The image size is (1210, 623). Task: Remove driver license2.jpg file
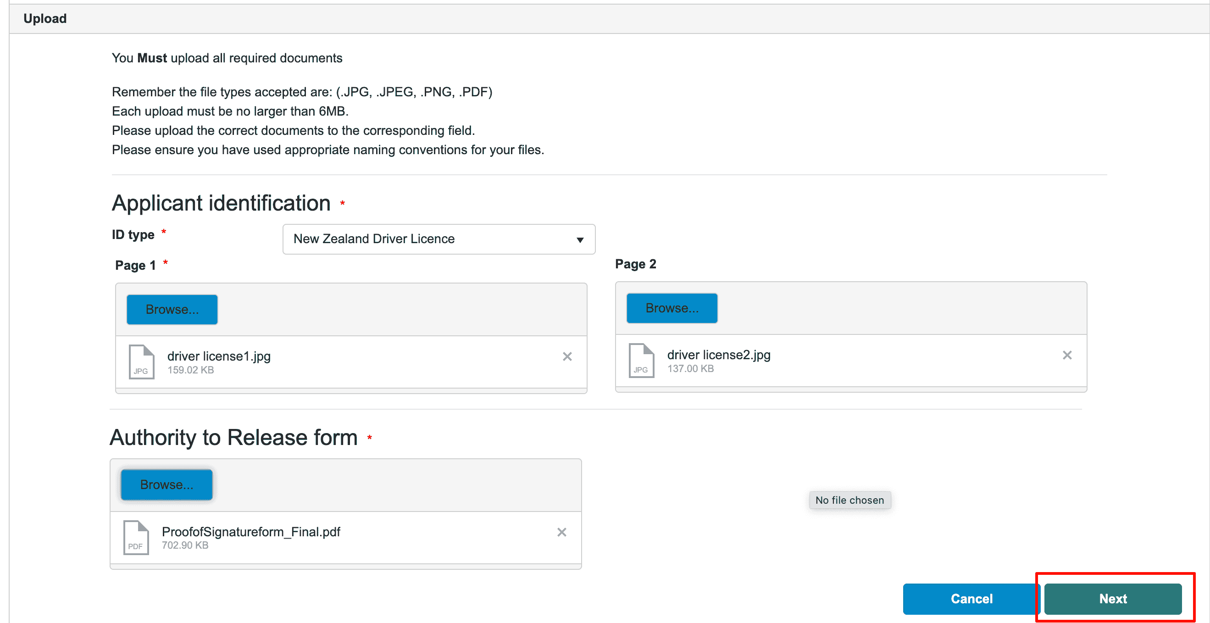(1067, 355)
